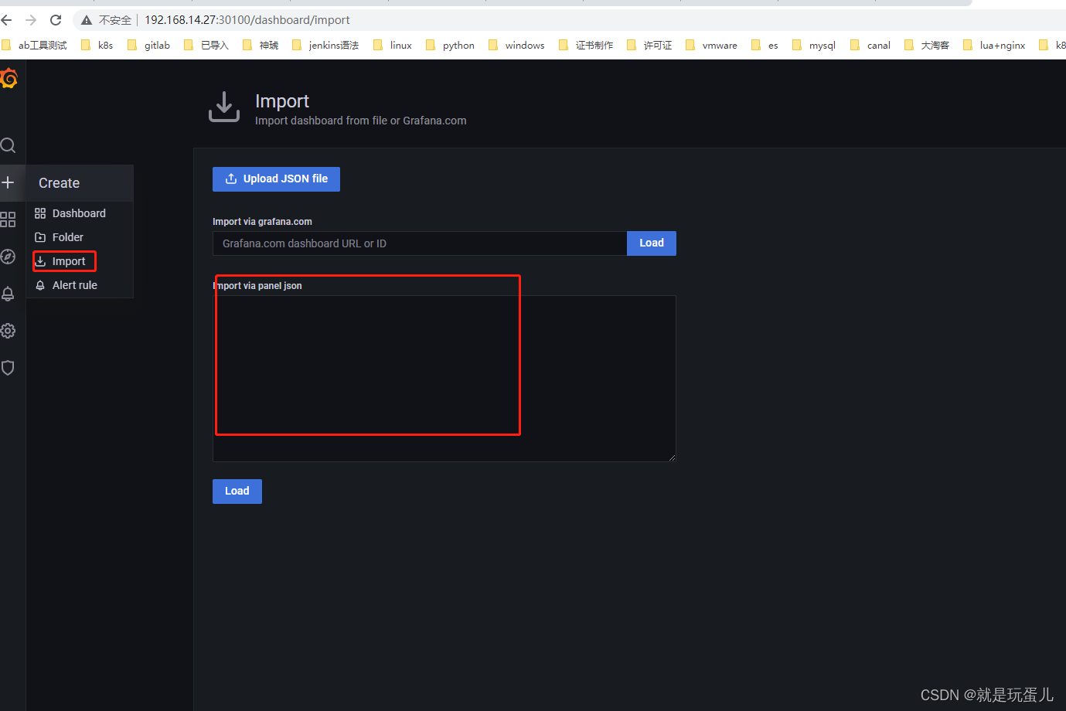1066x711 pixels.
Task: Open the Server Admin shield icon
Action: 8,368
